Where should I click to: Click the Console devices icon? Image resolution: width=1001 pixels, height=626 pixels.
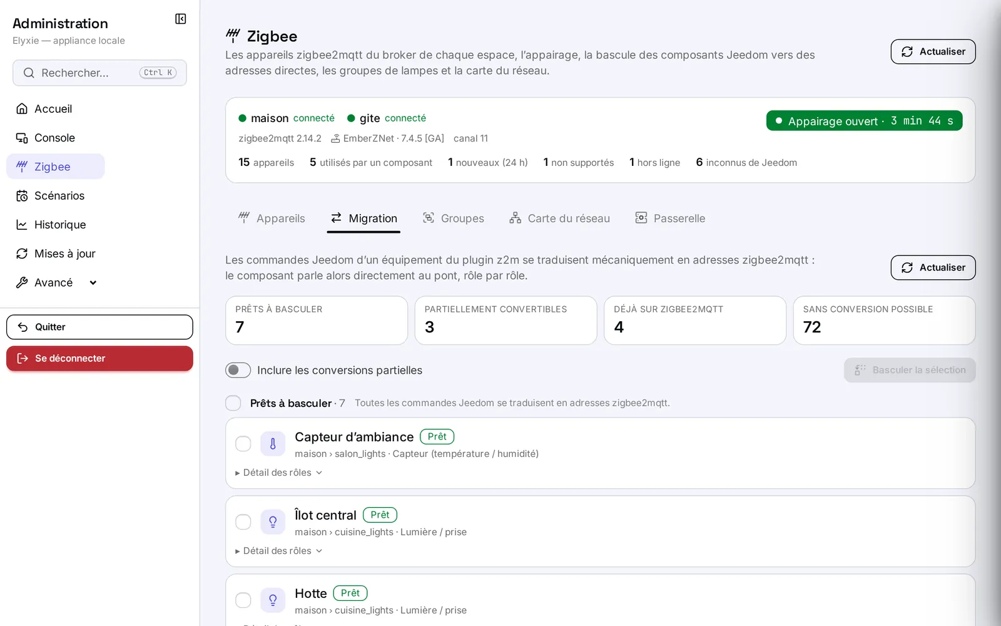(x=22, y=138)
